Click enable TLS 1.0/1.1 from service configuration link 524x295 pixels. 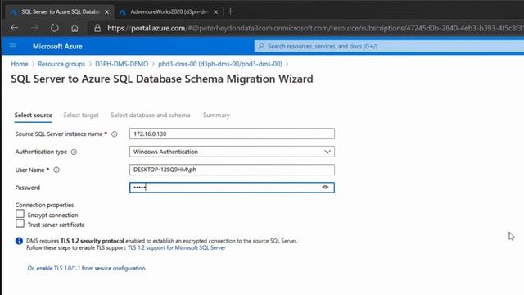(87, 268)
